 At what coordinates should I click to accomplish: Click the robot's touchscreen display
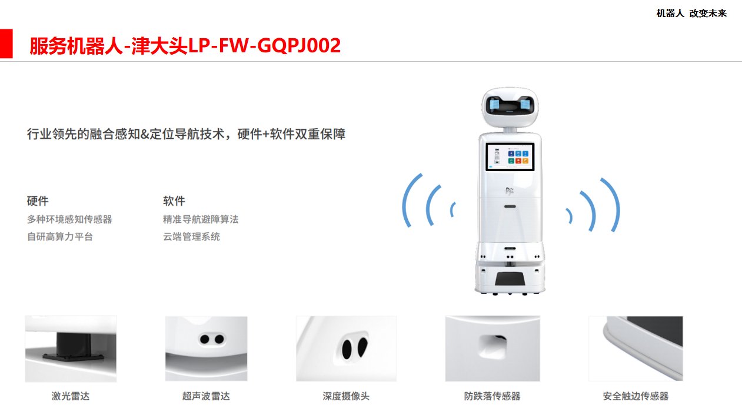pyautogui.click(x=510, y=157)
